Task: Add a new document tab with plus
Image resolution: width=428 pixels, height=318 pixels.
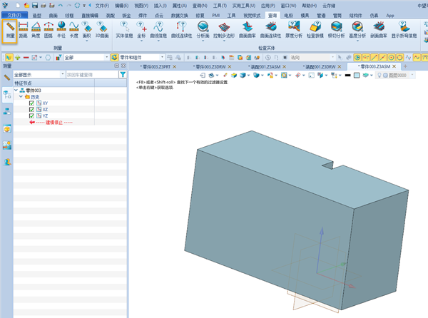Action: click(x=405, y=66)
